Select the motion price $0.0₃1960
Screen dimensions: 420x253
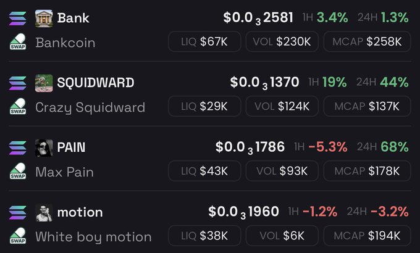pyautogui.click(x=243, y=212)
